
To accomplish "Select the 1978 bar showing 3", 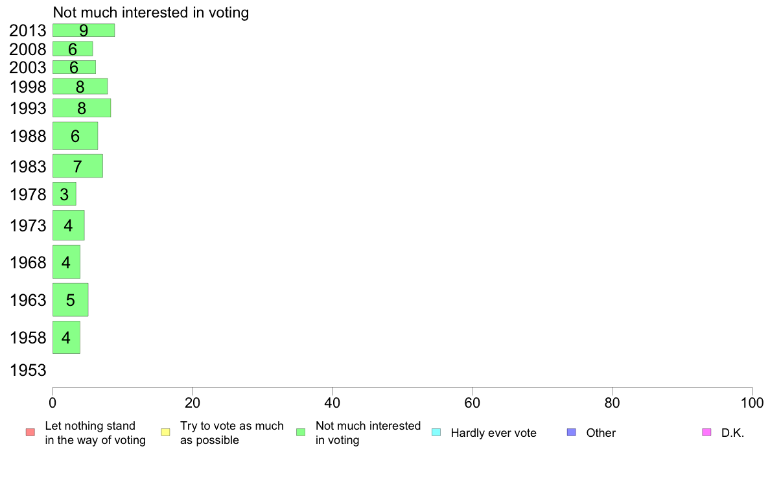I will [64, 194].
